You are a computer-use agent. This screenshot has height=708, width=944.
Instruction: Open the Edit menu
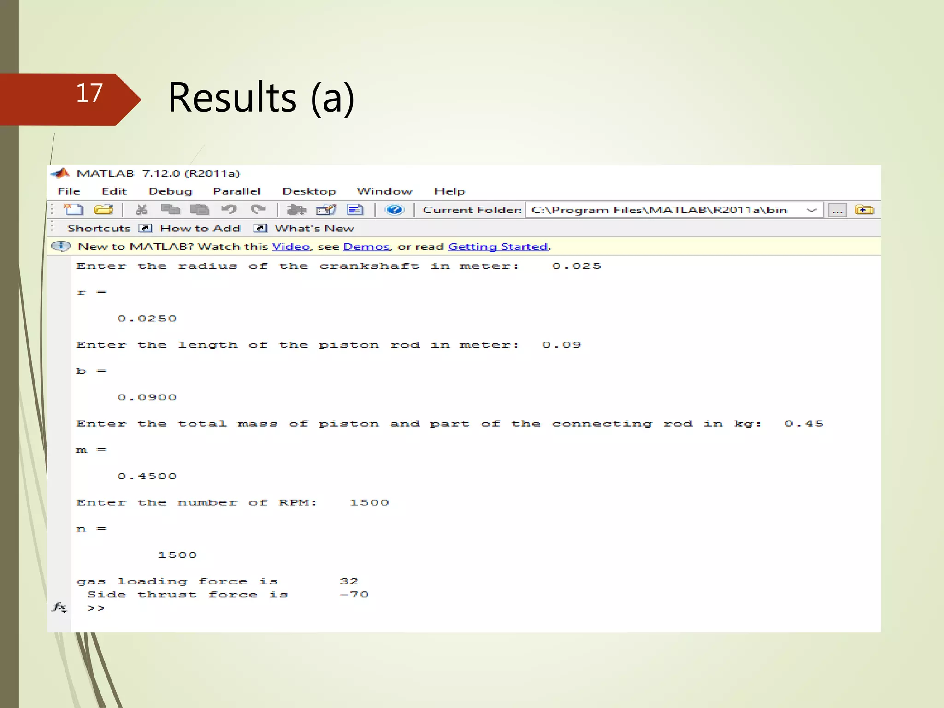[x=114, y=191]
